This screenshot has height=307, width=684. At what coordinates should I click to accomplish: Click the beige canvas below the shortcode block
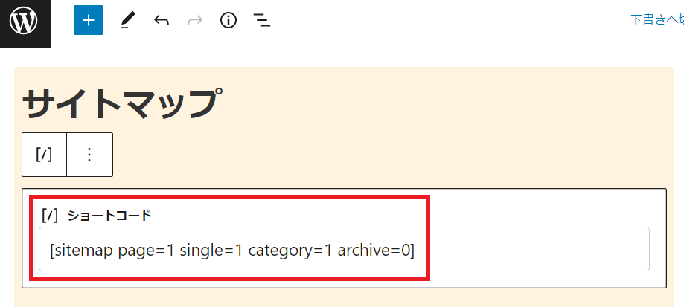(344, 298)
